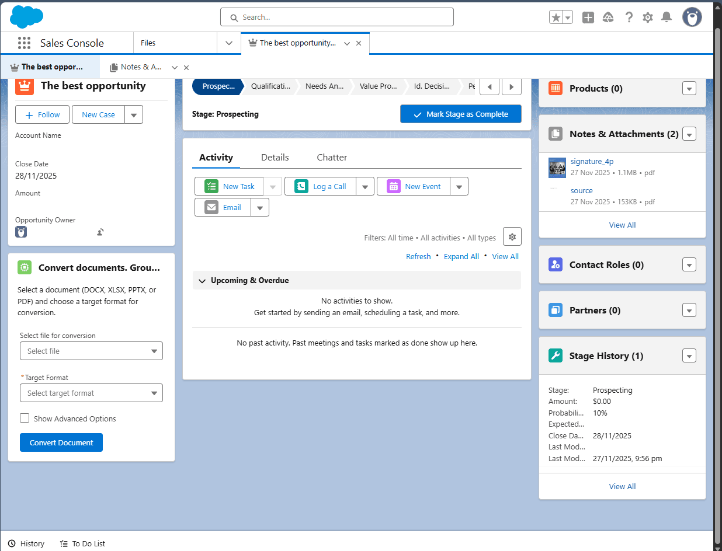Open activity timeline filter settings gear

512,236
